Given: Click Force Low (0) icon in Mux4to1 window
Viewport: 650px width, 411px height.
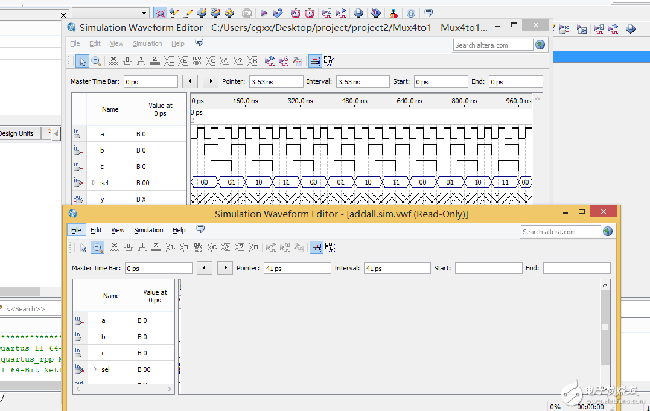Looking at the screenshot, I should tap(127, 61).
